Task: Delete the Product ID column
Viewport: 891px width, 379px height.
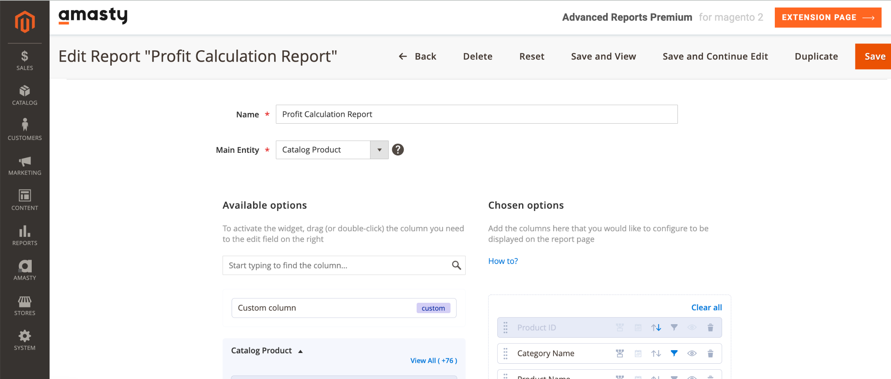Action: point(711,327)
